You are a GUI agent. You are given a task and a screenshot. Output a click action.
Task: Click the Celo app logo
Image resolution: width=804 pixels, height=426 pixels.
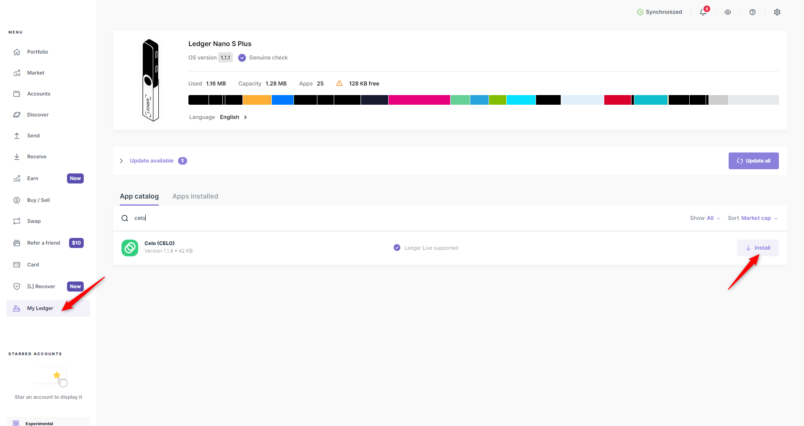pyautogui.click(x=130, y=248)
